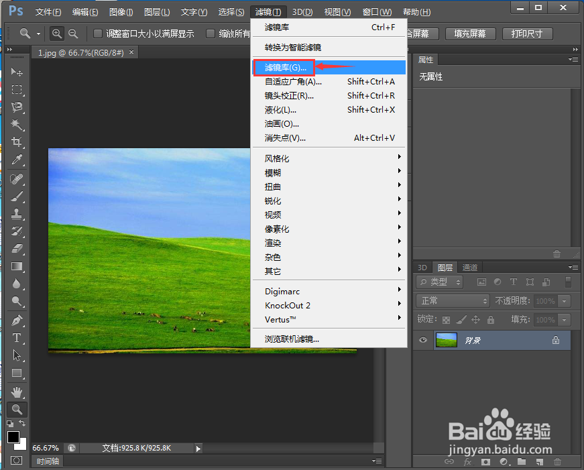584x470 pixels.
Task: Open the layer filter 类型 dropdown
Action: 439,282
